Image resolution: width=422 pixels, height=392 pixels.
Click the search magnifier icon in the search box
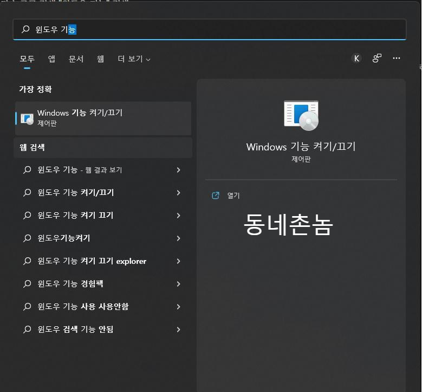point(25,29)
